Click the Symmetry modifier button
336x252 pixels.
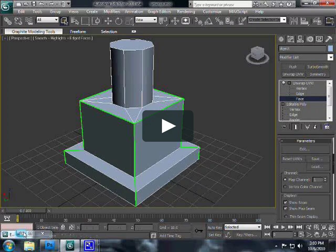point(318,74)
